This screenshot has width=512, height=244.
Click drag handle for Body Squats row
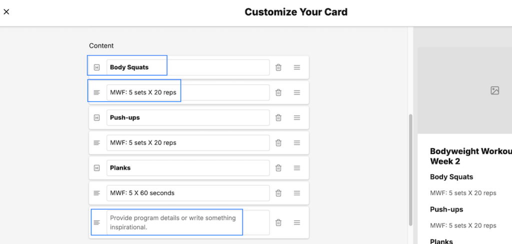tap(297, 67)
